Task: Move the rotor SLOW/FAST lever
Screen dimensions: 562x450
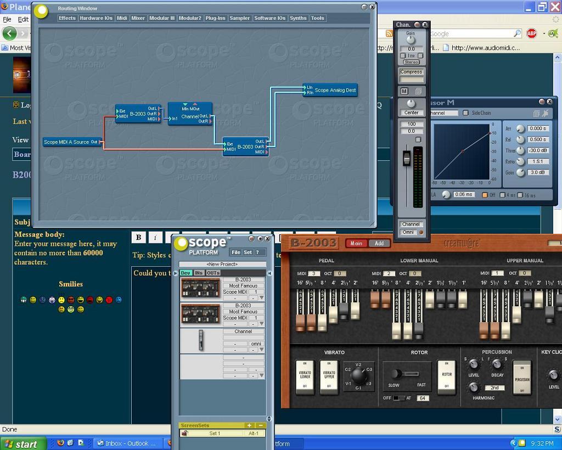Action: coord(396,374)
